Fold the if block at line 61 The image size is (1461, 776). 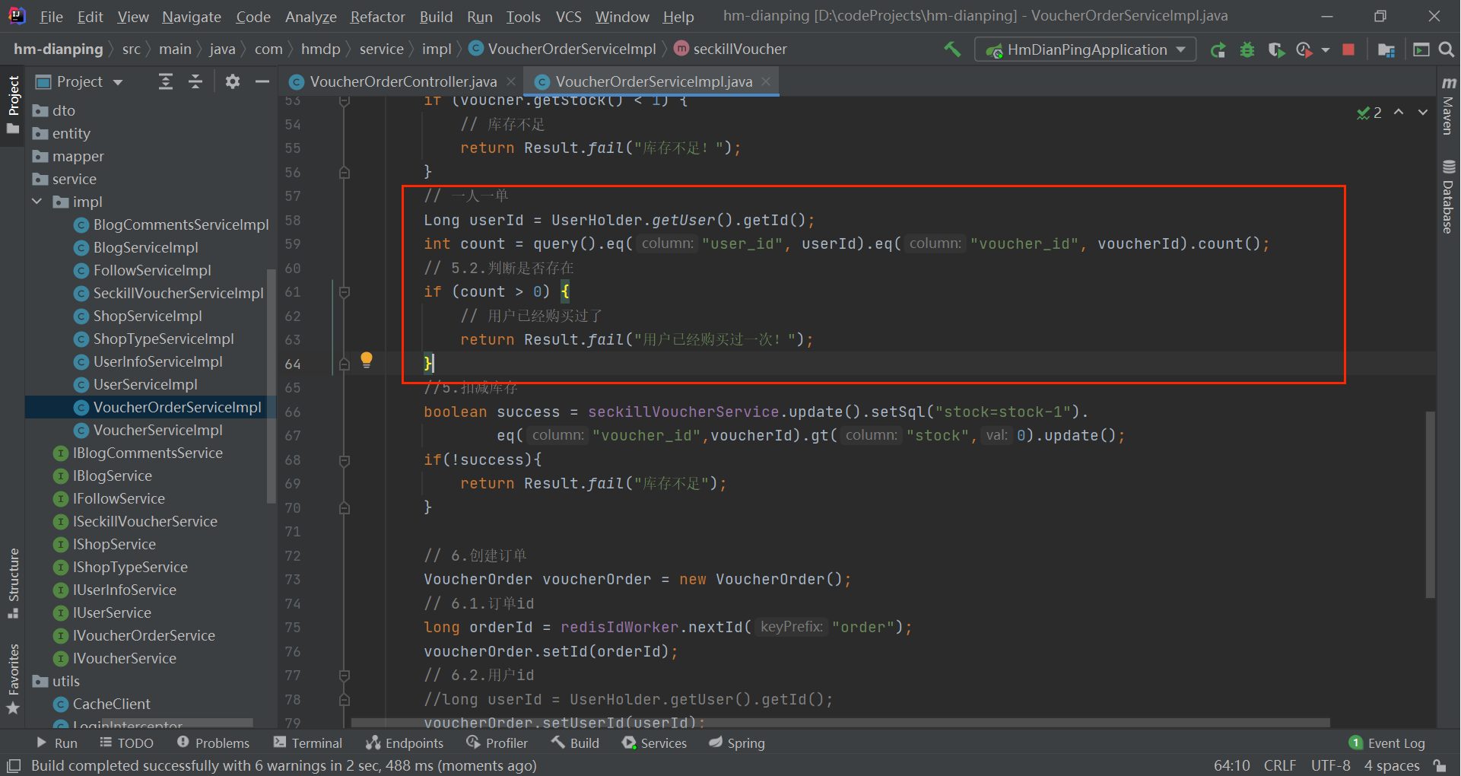[x=345, y=292]
